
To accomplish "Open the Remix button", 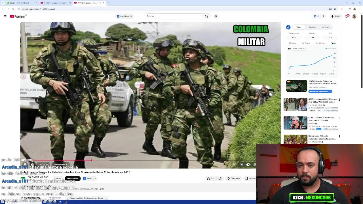I will 88,178.
